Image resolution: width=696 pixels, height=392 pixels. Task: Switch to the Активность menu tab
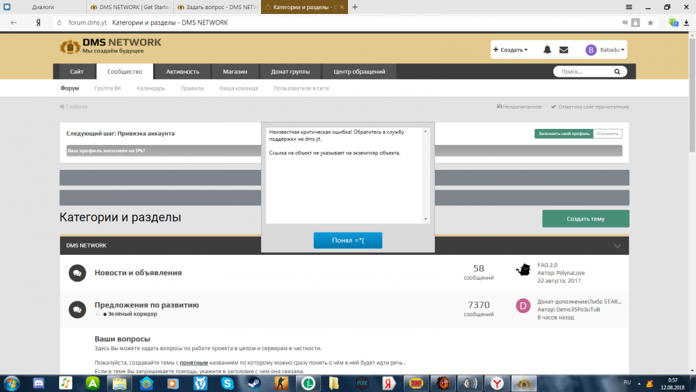pos(182,71)
